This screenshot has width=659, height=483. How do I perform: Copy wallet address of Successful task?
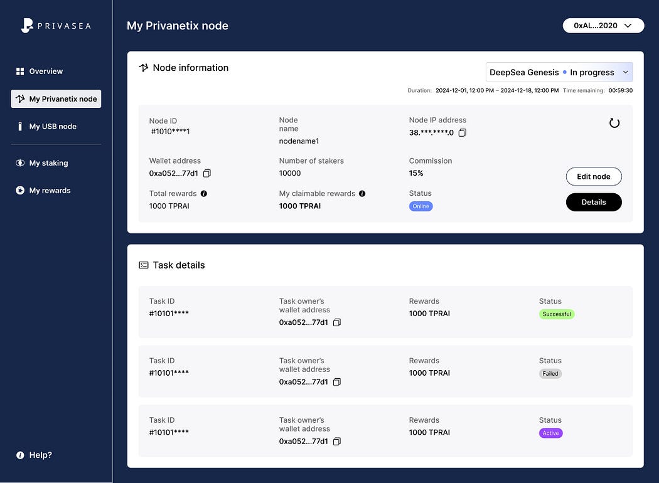[x=336, y=322]
